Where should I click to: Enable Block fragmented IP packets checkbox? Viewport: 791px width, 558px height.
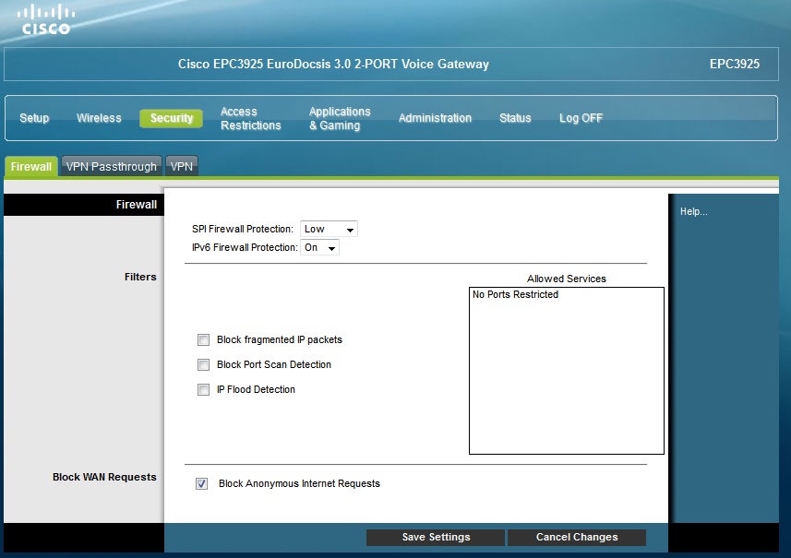(x=203, y=339)
